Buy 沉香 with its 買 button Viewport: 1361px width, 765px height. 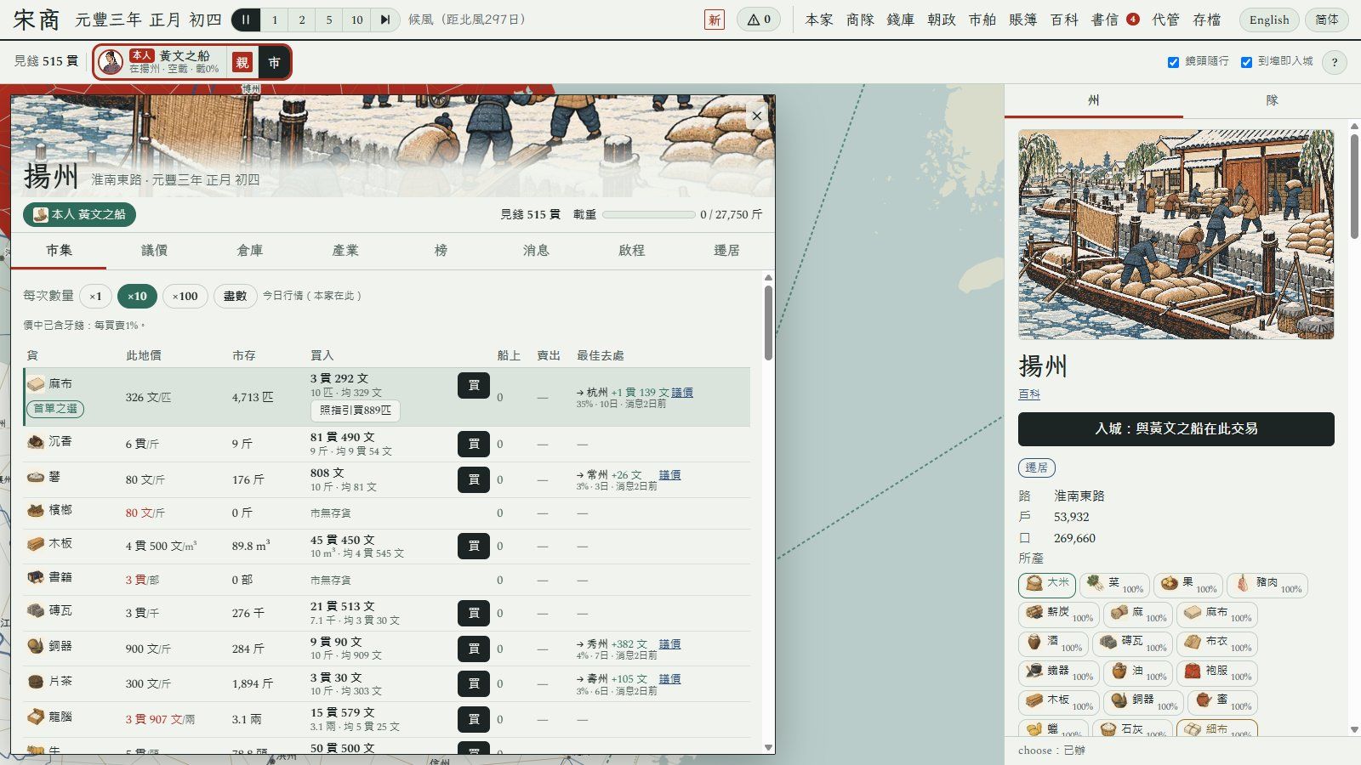click(x=474, y=444)
